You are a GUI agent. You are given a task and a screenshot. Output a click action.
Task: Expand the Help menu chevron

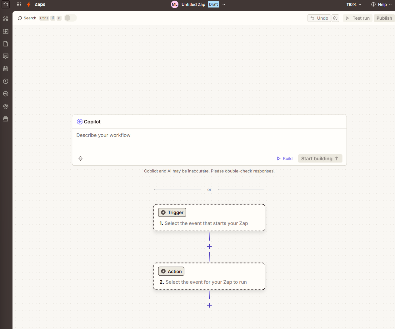[x=390, y=4]
